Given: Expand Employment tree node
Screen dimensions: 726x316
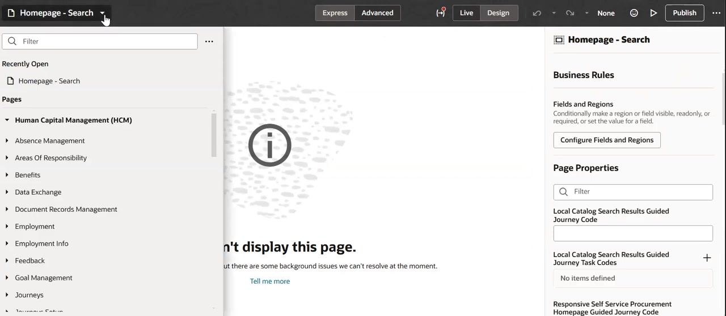Looking at the screenshot, I should click(x=7, y=226).
